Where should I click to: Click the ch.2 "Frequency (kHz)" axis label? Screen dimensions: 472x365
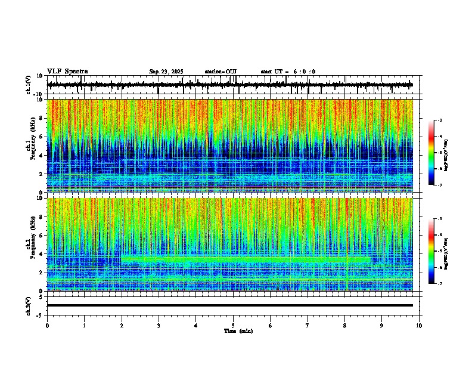click(x=33, y=237)
